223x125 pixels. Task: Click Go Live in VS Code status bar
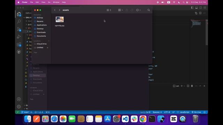click(x=196, y=112)
